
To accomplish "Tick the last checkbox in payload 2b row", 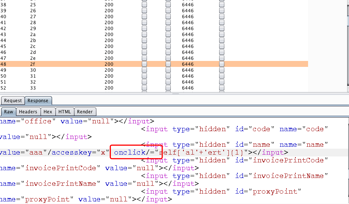I will (x=221, y=41).
